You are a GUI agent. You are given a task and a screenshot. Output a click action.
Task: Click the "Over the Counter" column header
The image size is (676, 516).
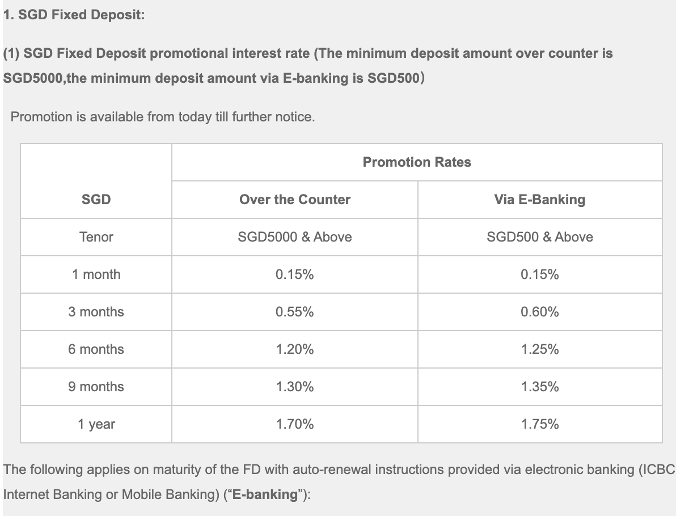(295, 200)
